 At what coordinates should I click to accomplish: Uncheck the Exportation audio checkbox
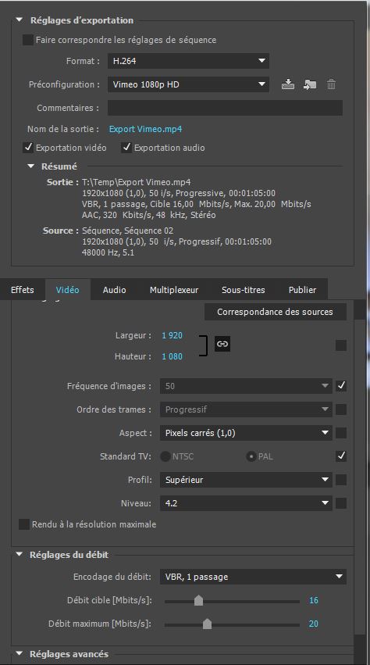pos(126,148)
